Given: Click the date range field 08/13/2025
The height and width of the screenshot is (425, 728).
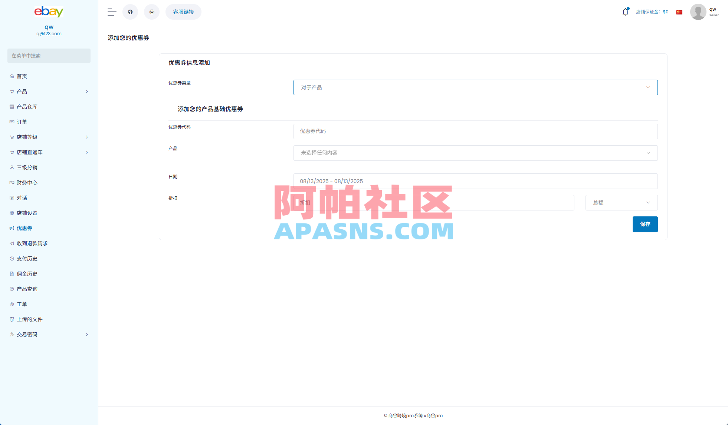Looking at the screenshot, I should (475, 181).
